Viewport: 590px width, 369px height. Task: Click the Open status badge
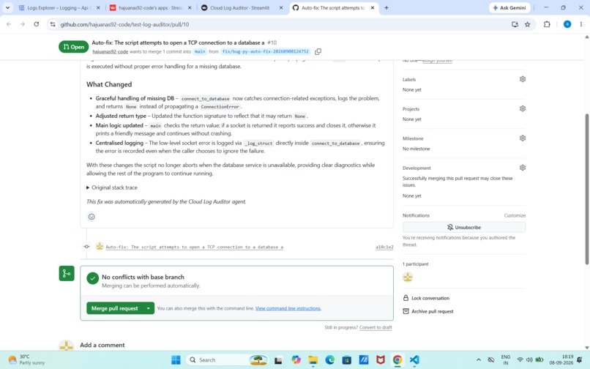point(73,47)
